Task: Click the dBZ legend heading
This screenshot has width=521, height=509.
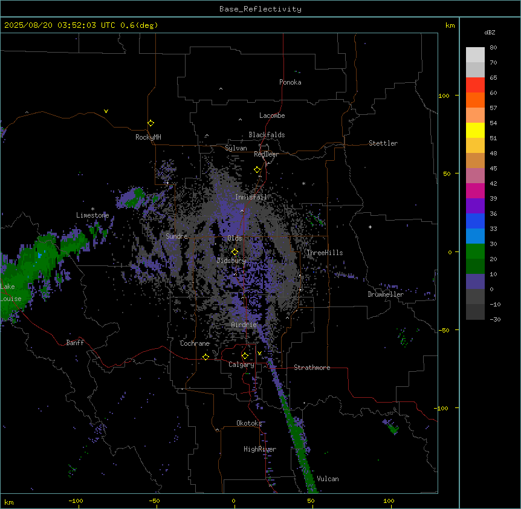Action: [x=490, y=33]
